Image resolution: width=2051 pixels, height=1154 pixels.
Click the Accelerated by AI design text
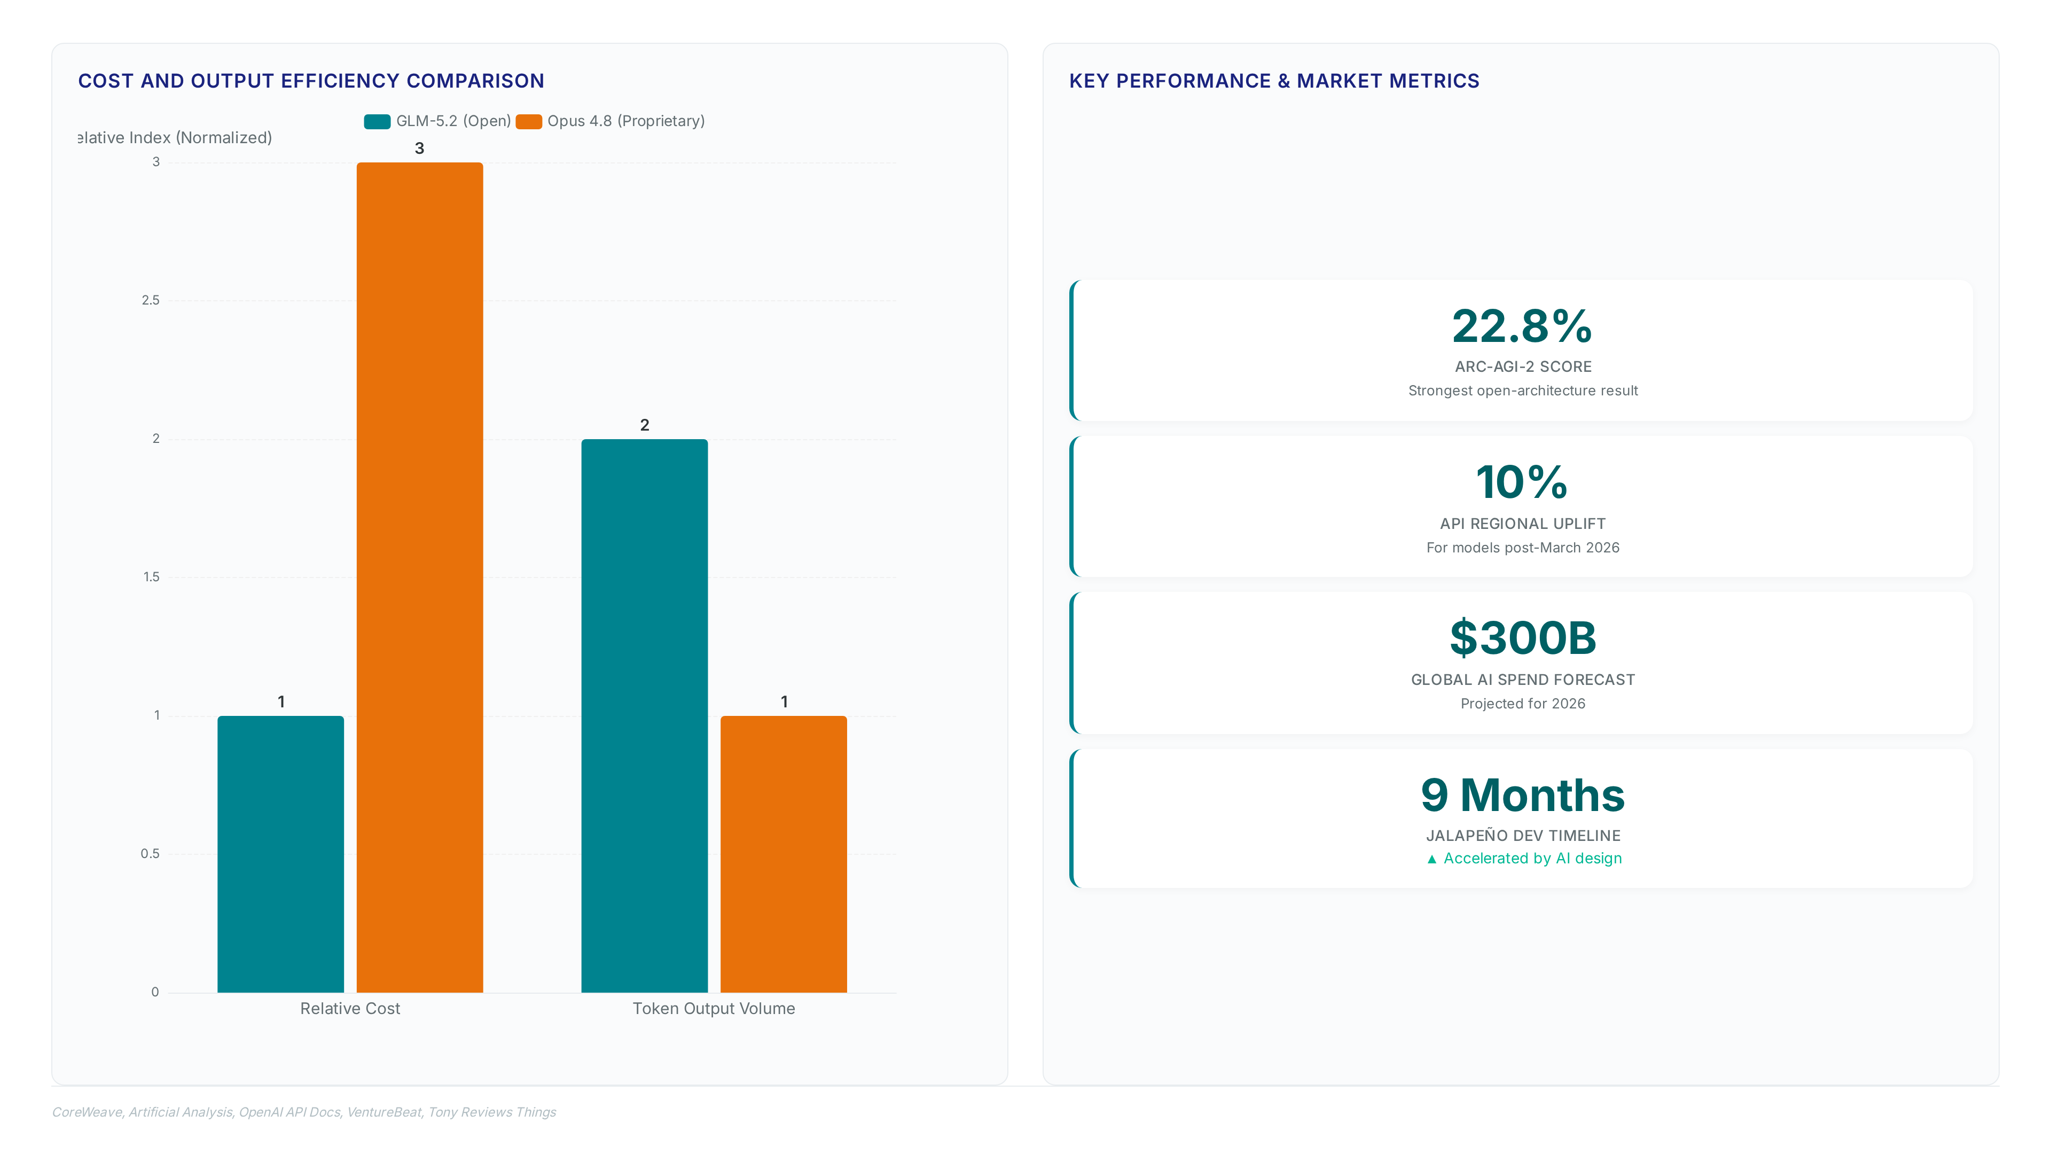(1532, 859)
